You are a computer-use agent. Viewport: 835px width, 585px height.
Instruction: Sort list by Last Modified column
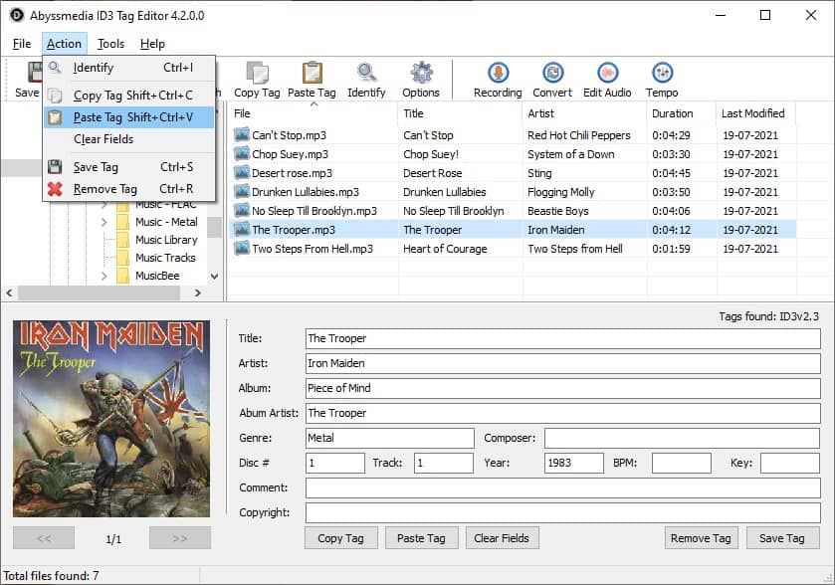click(x=756, y=113)
